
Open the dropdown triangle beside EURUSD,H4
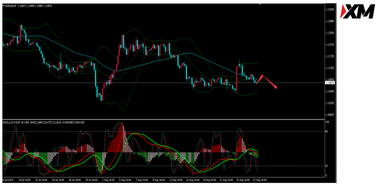pos(3,6)
